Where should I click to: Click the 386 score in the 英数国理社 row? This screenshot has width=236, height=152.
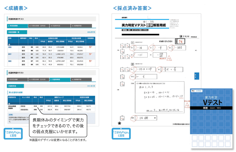(35, 110)
